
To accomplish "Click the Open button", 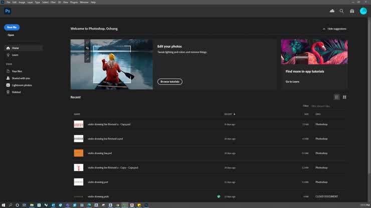I will click(11, 35).
